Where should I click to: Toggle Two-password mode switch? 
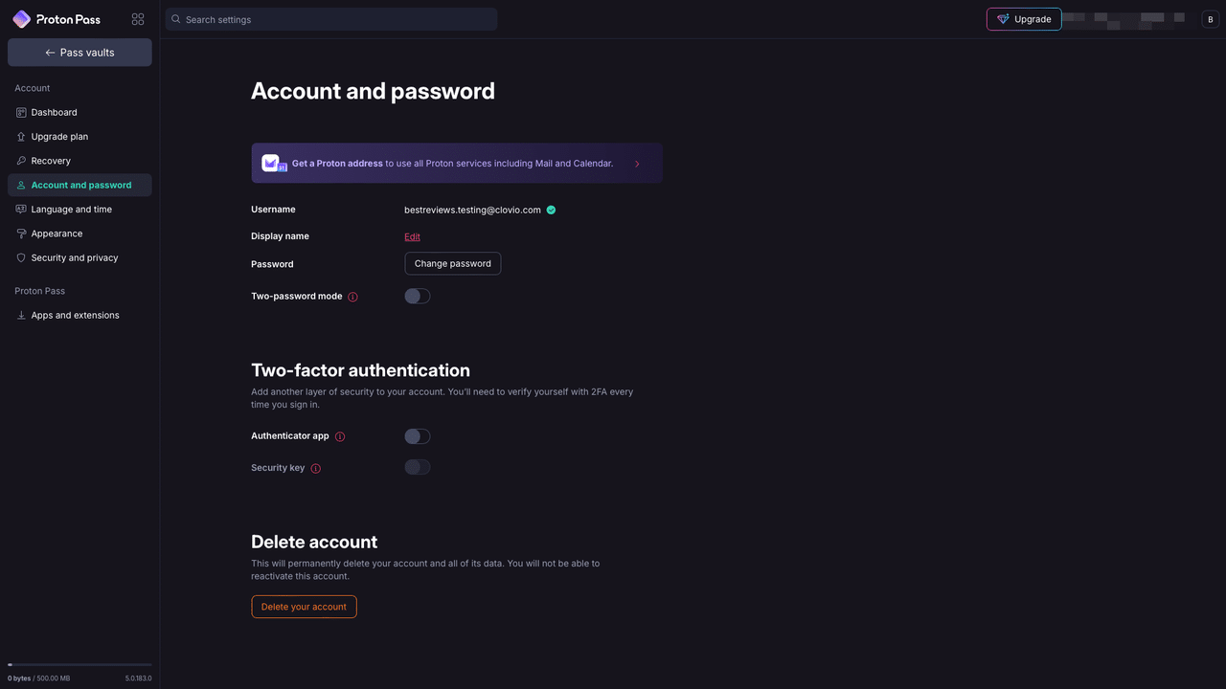[x=417, y=296]
